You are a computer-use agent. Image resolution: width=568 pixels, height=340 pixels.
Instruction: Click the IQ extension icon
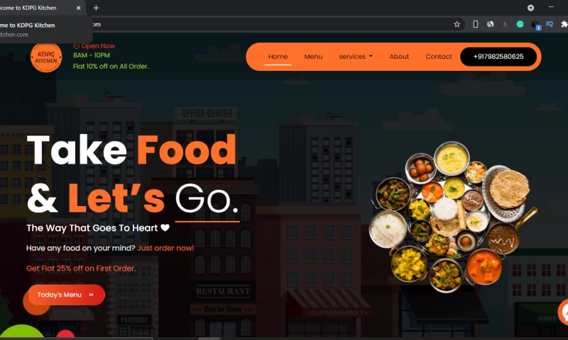[x=550, y=24]
